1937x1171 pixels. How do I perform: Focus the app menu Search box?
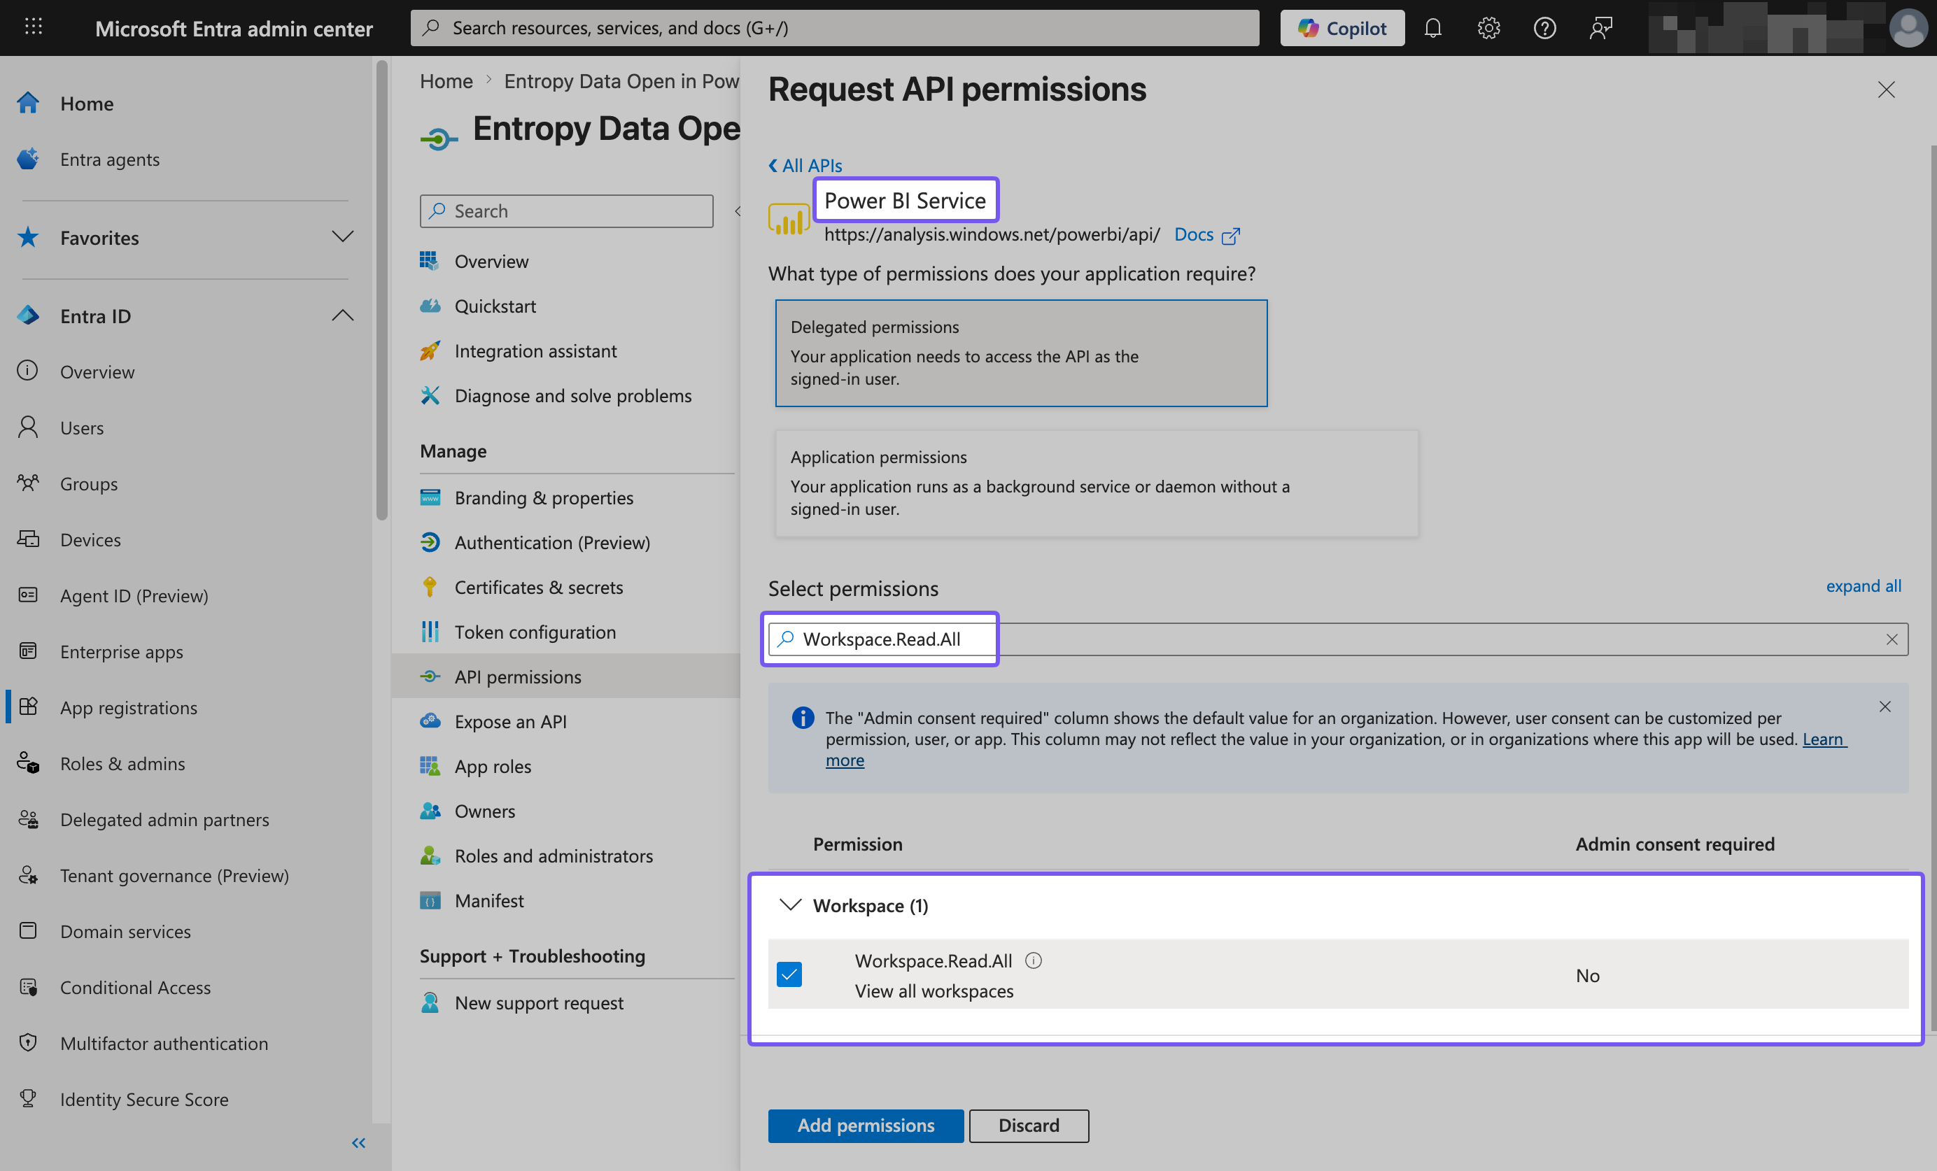pos(566,211)
